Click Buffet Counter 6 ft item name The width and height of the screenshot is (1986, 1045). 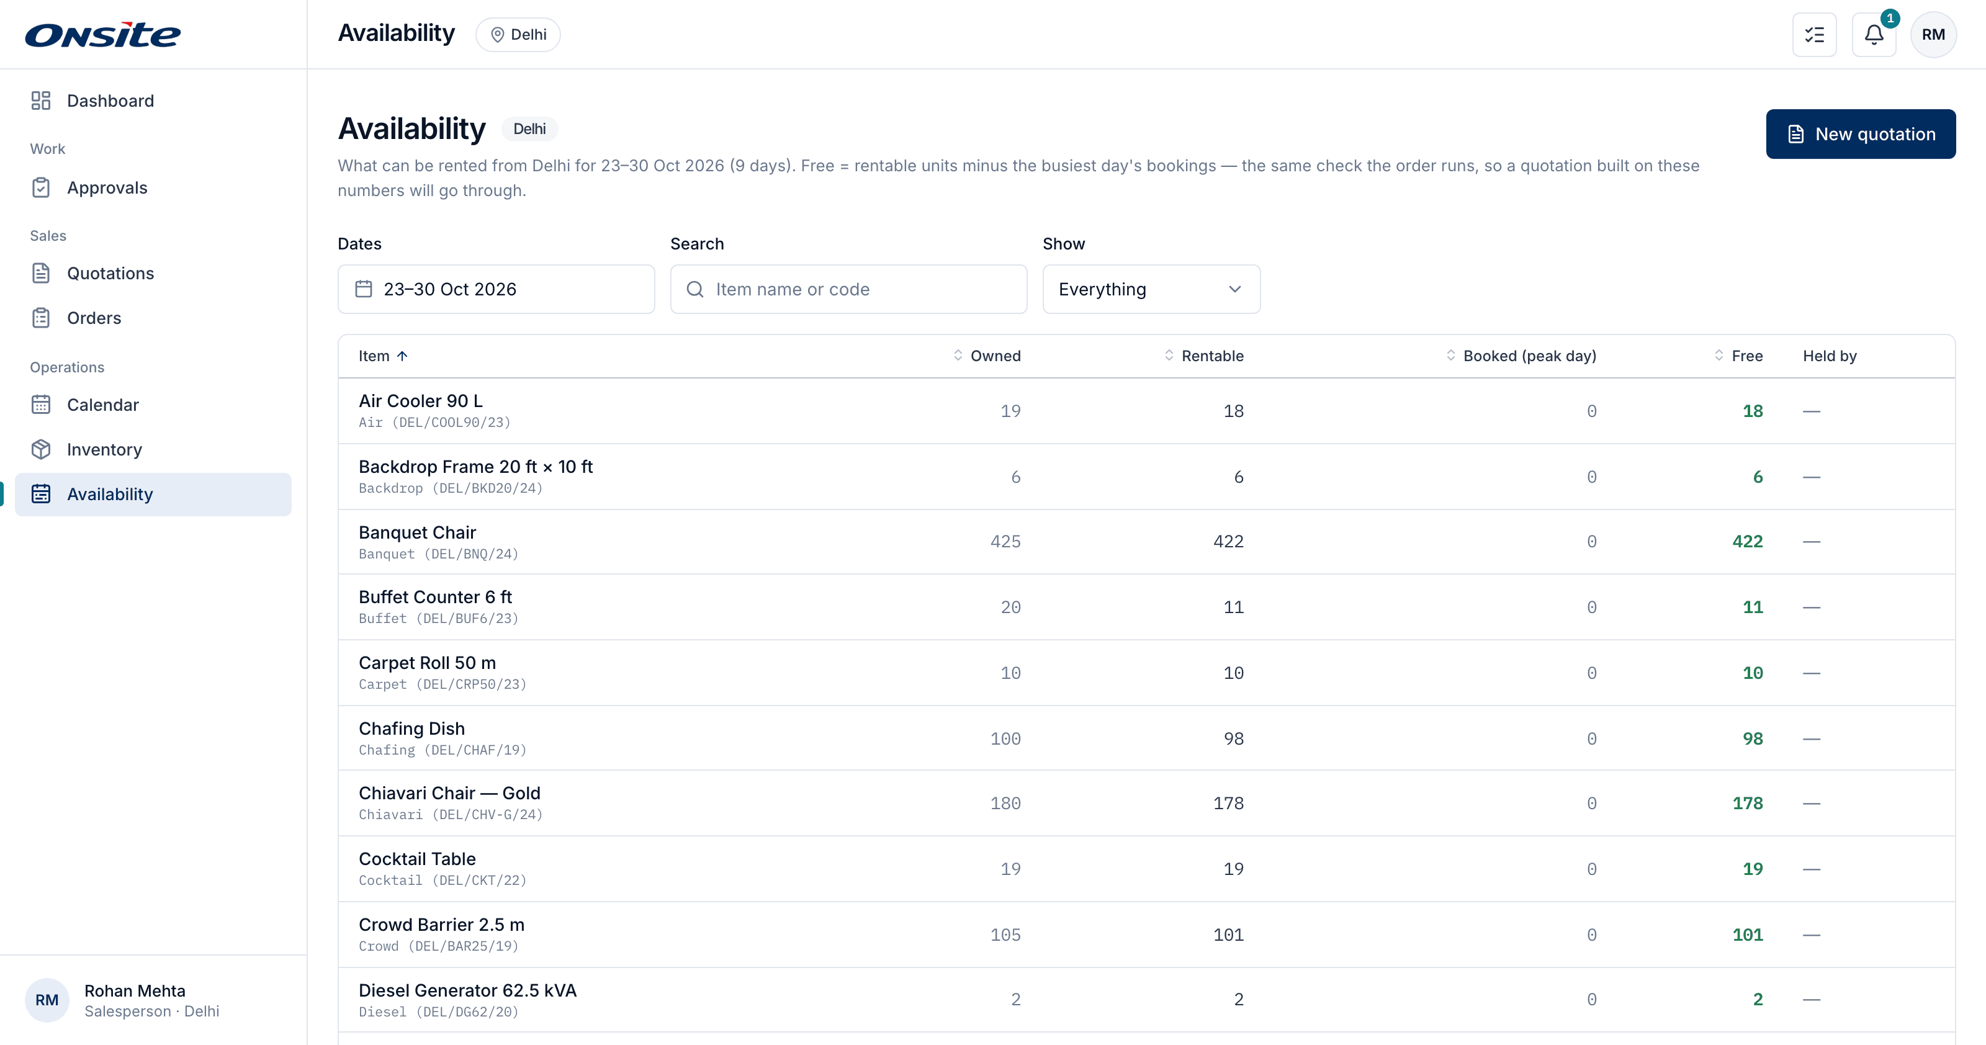[x=435, y=596]
